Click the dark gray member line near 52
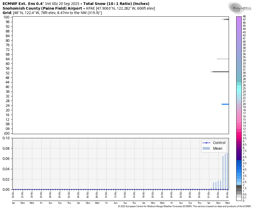 (221, 72)
